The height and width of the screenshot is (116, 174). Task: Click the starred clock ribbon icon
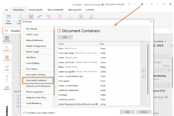(x=92, y=17)
